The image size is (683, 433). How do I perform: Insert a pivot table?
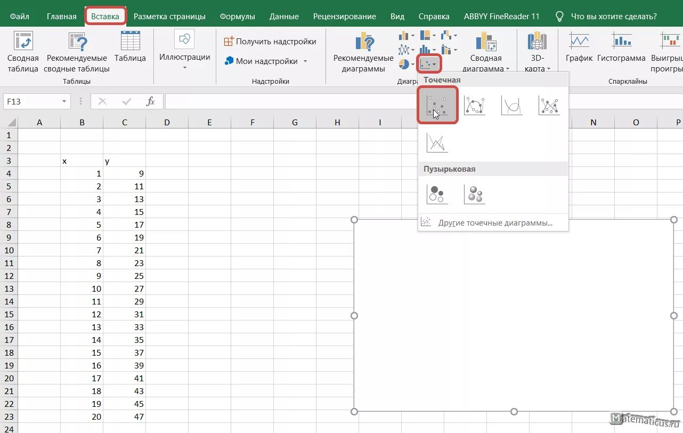22,51
